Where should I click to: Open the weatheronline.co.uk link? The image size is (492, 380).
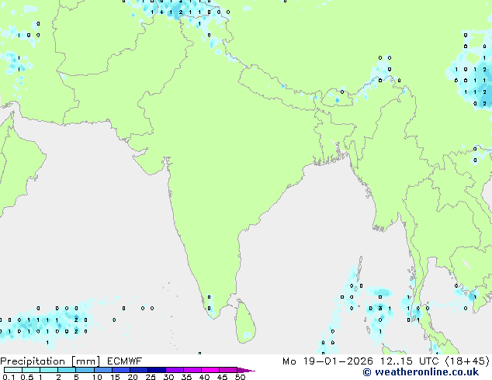(421, 372)
